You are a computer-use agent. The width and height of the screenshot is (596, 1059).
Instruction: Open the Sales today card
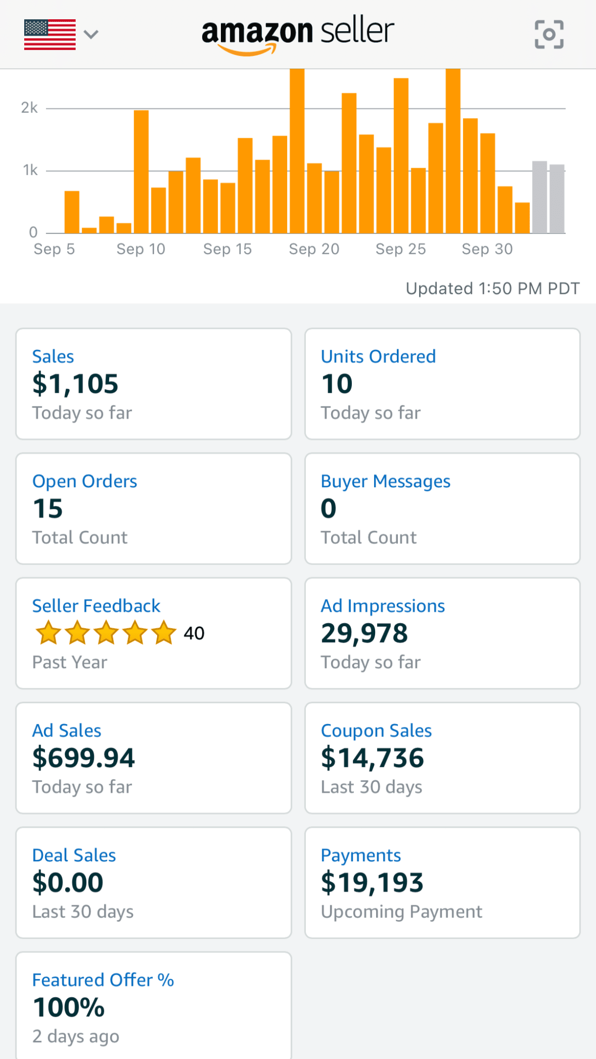point(154,384)
